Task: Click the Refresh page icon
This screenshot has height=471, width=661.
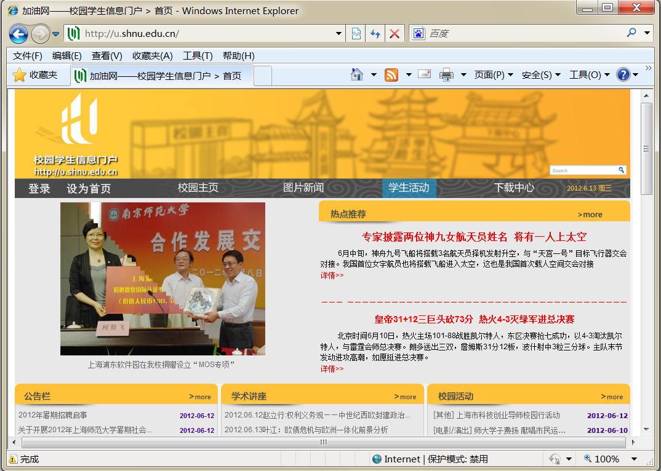Action: [375, 34]
